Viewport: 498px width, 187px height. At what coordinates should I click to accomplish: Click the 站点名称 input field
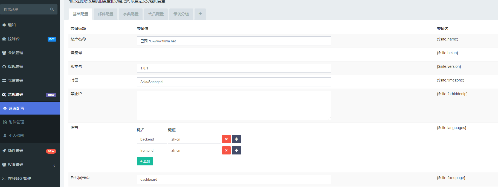coord(234,41)
